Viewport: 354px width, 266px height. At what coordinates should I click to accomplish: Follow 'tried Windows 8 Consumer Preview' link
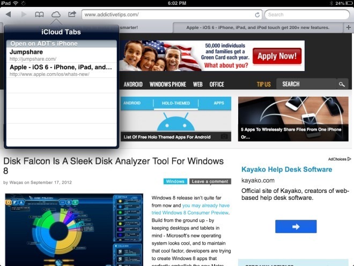(190, 213)
